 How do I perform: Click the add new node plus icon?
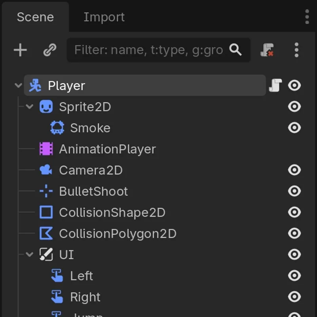pos(20,50)
